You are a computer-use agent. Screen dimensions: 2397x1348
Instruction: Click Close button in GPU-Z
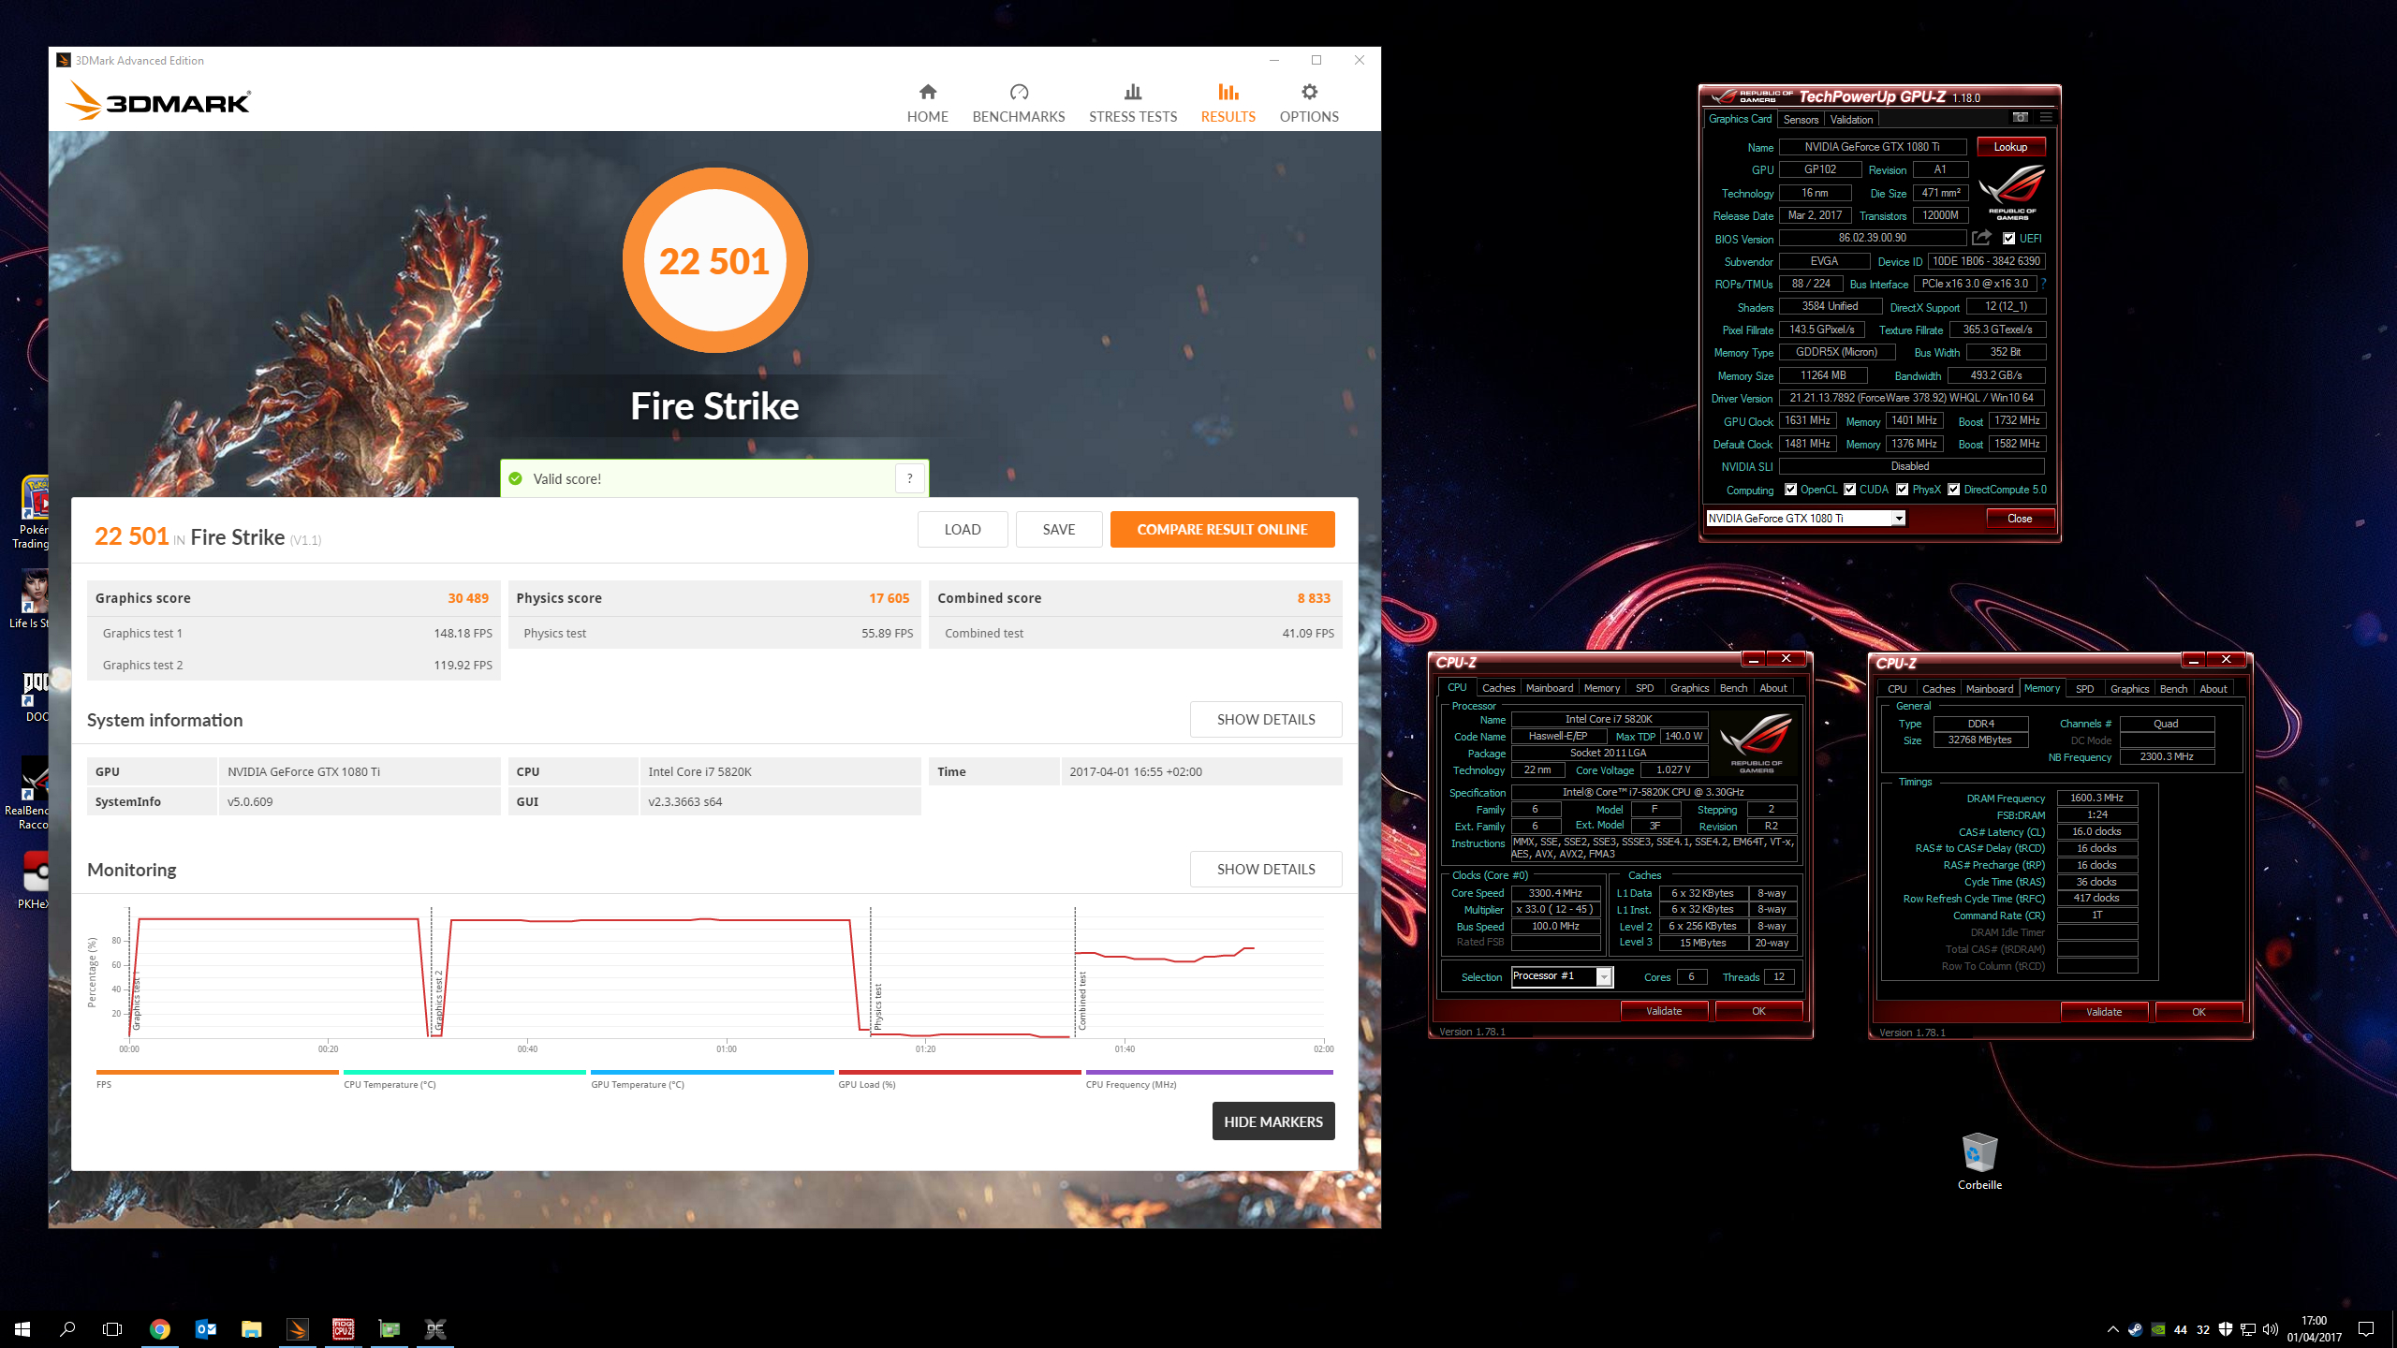click(x=2020, y=519)
